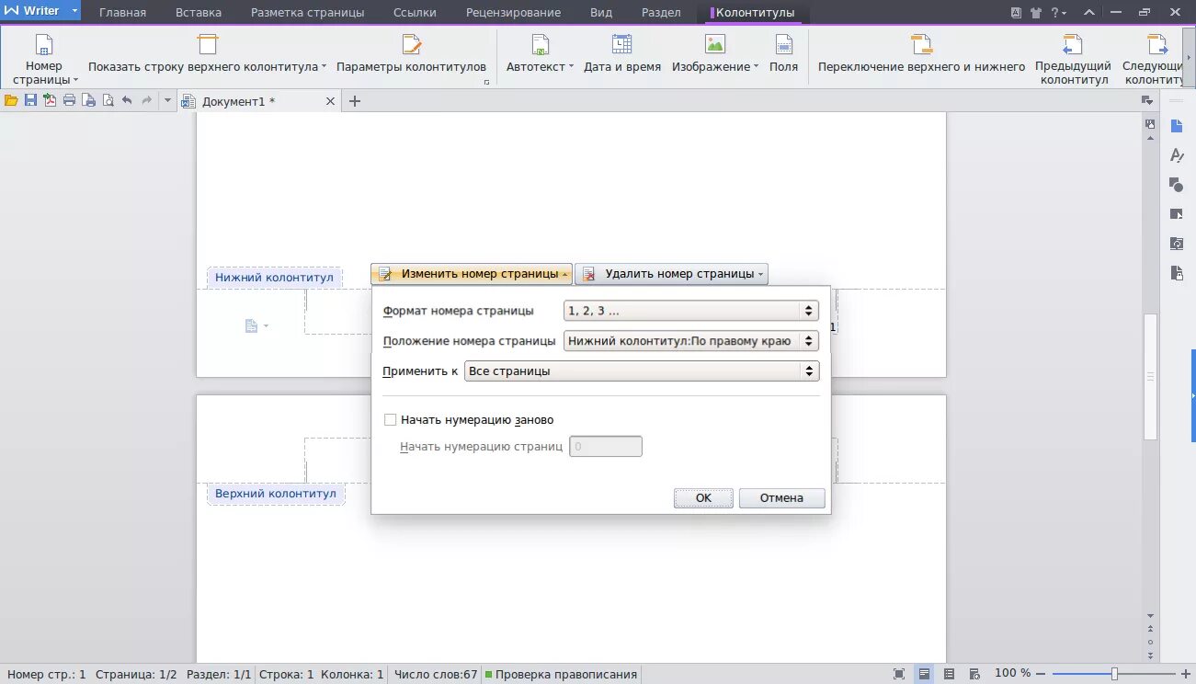Image resolution: width=1196 pixels, height=684 pixels.
Task: Click the vertical scrollbar thumb
Action: [1149, 377]
